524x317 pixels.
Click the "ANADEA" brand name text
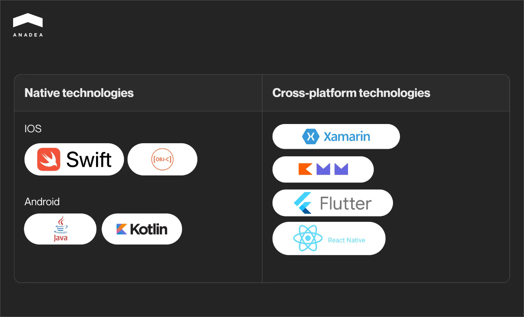tap(28, 35)
